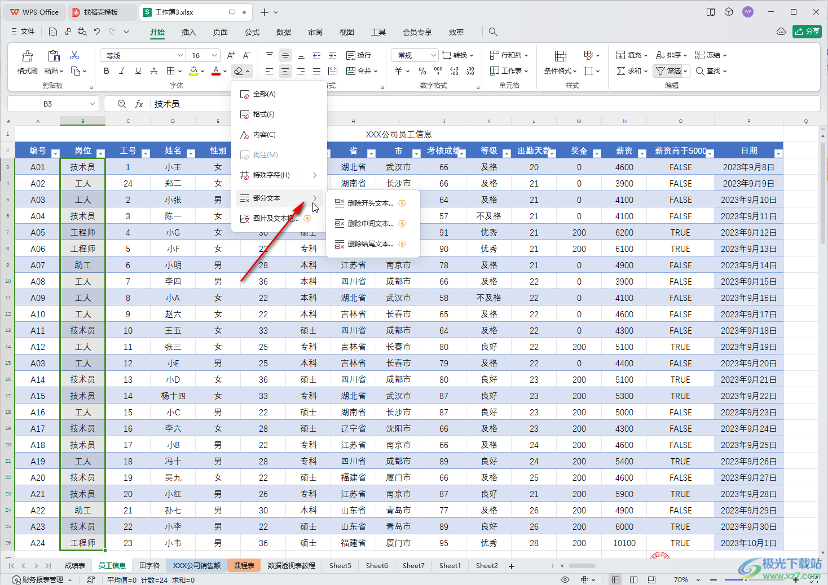Open the number format dropdown 常规
The height and width of the screenshot is (585, 828).
pyautogui.click(x=415, y=55)
